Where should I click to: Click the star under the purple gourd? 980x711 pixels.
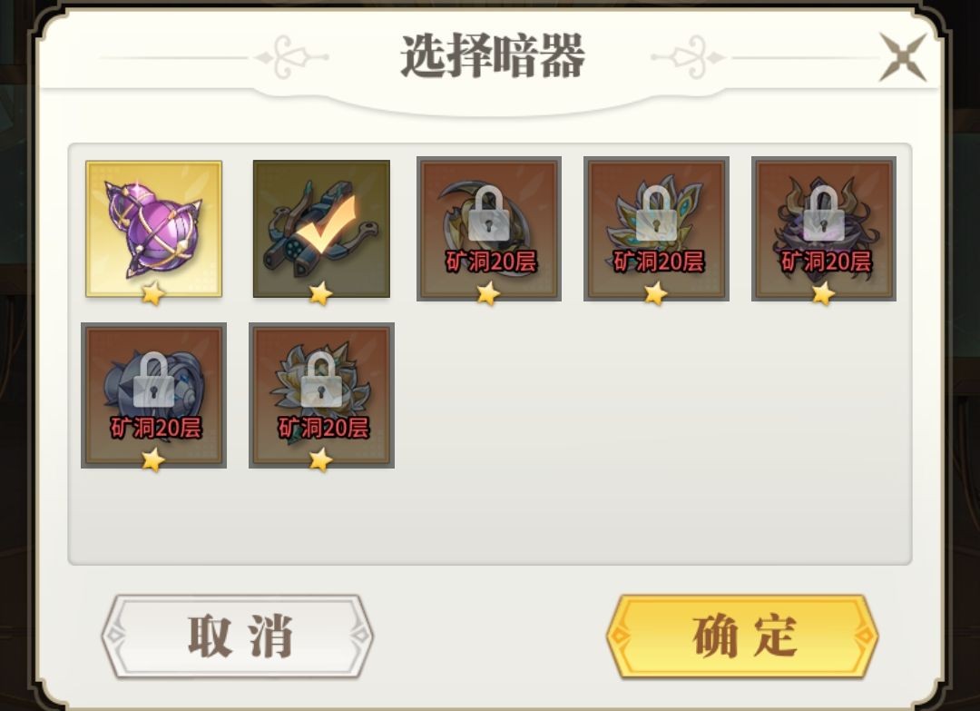coord(153,292)
